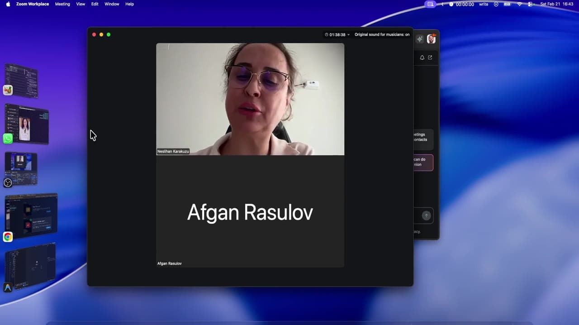Click the clock icon beside meeting timer
Screen dimensions: 579x325
(327, 34)
